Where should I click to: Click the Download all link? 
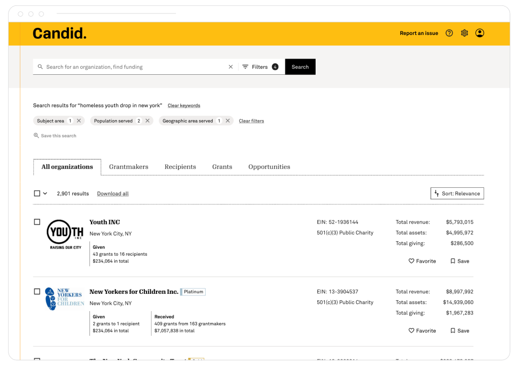(x=113, y=193)
